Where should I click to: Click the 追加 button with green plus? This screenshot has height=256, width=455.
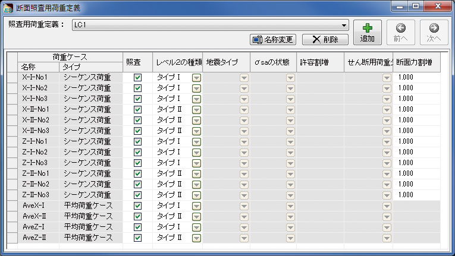pyautogui.click(x=368, y=33)
